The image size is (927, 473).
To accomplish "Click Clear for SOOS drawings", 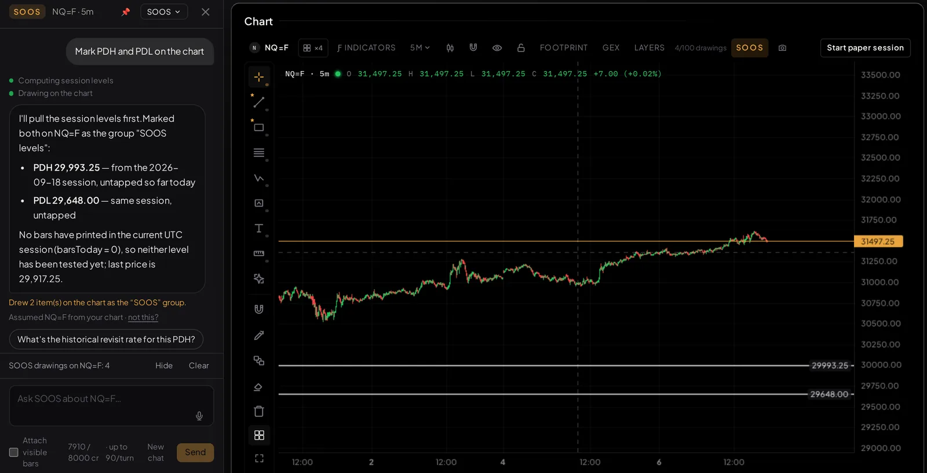I will click(x=199, y=365).
